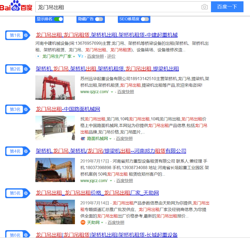Open the red gantry crane thumbnail in result 2
This screenshot has height=239, width=250.
coord(55,88)
